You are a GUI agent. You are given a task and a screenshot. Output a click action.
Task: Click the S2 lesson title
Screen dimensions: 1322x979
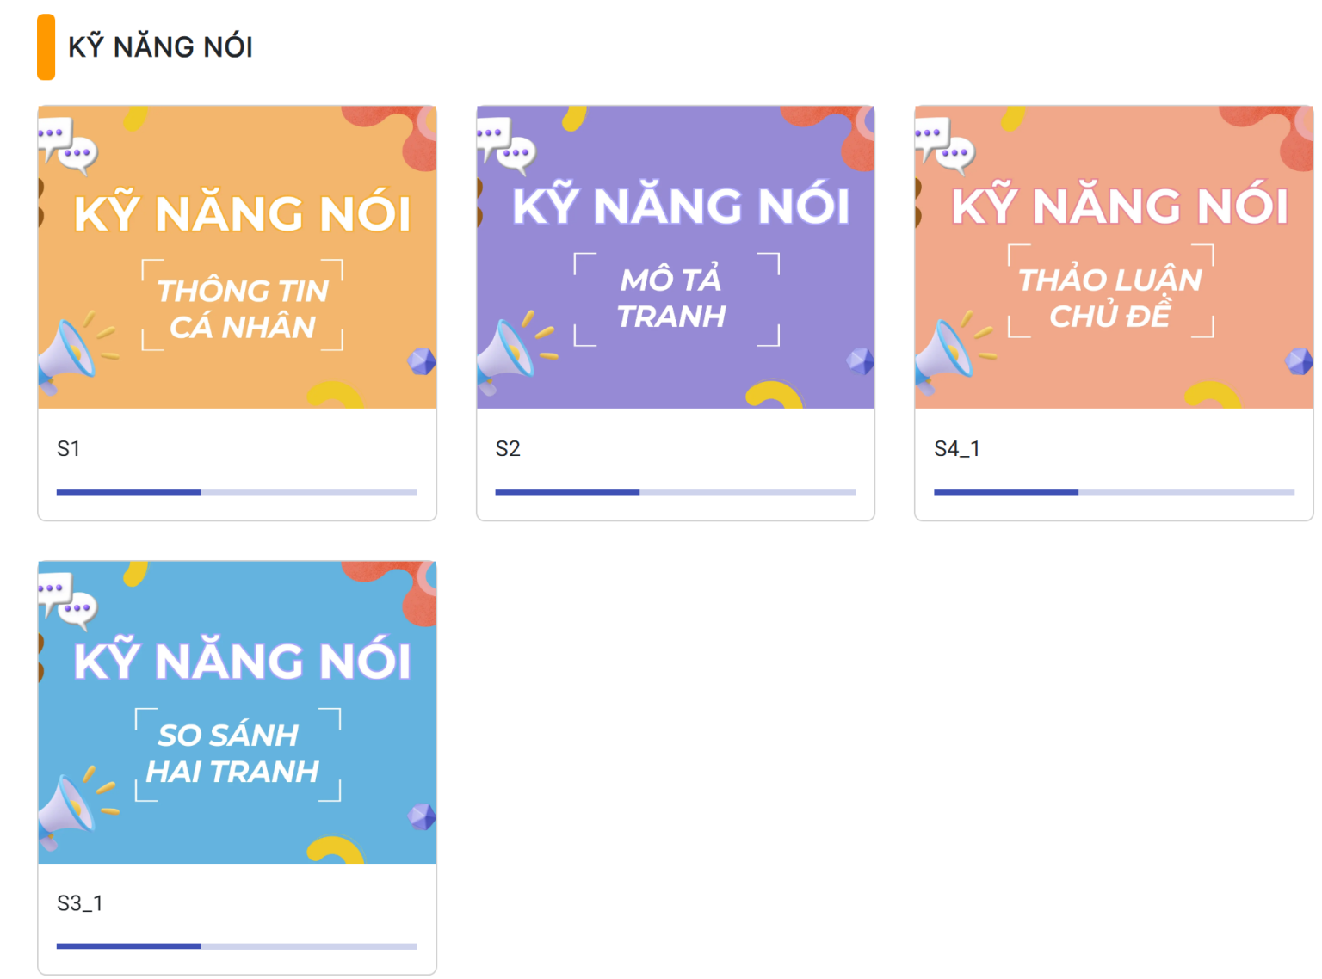pos(508,448)
